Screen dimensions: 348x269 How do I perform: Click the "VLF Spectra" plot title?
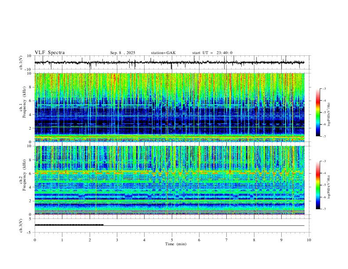click(x=50, y=53)
